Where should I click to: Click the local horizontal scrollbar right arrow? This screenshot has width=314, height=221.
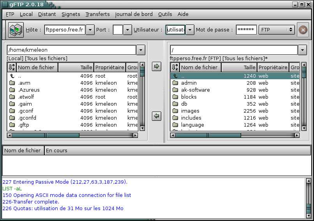coord(135,135)
